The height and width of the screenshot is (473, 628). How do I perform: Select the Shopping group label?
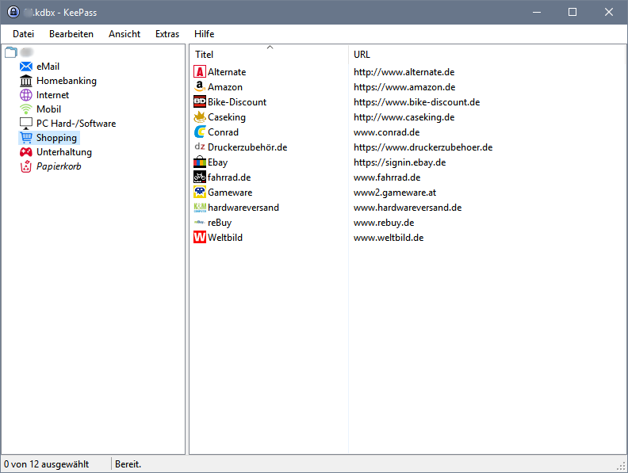(x=56, y=138)
